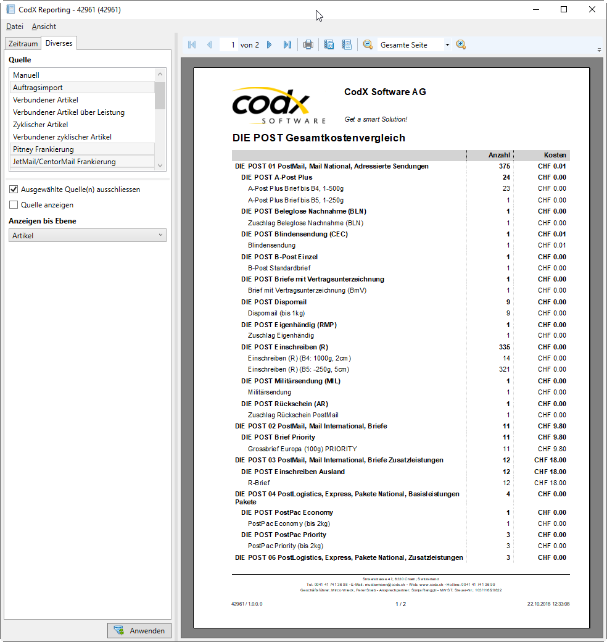Advance to the next report page
Screen dimensions: 607x642
pyautogui.click(x=270, y=45)
